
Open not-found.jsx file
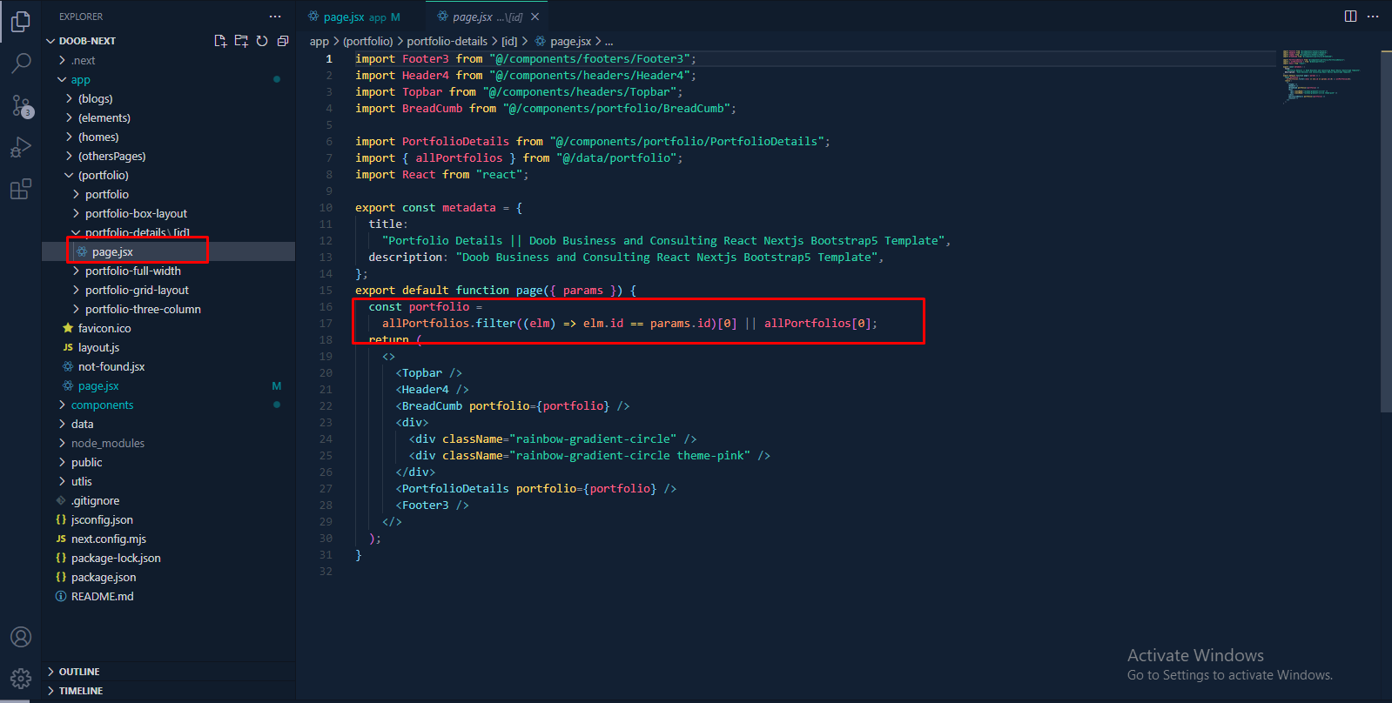point(168,366)
